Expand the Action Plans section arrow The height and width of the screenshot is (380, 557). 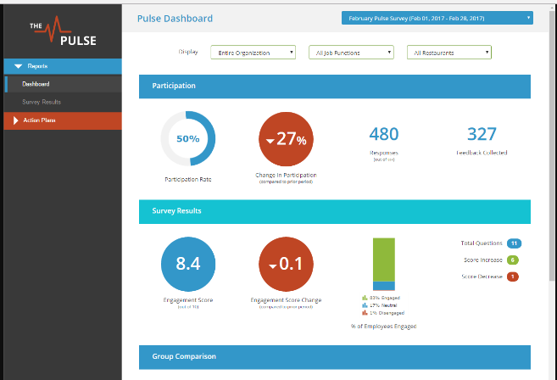16,120
